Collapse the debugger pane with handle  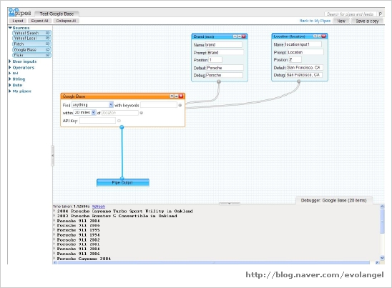229,204
